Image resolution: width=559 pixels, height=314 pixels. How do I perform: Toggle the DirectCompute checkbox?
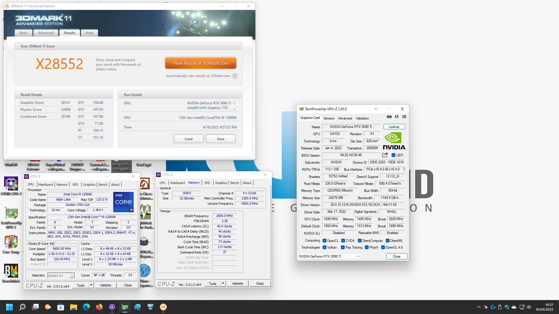coord(360,241)
